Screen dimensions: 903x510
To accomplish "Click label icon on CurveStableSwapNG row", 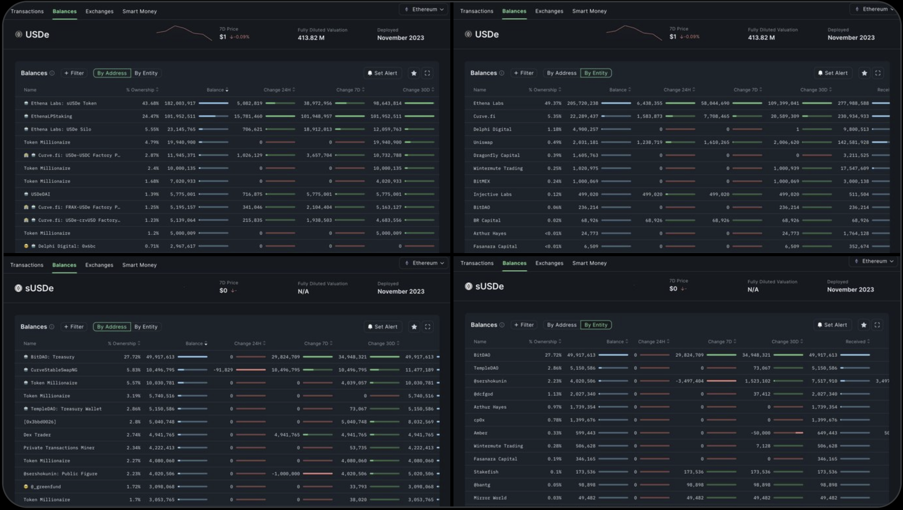I will tap(26, 370).
